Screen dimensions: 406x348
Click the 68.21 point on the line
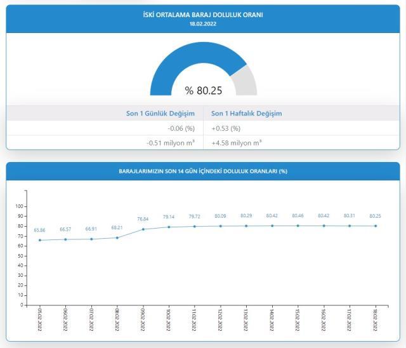(x=117, y=238)
